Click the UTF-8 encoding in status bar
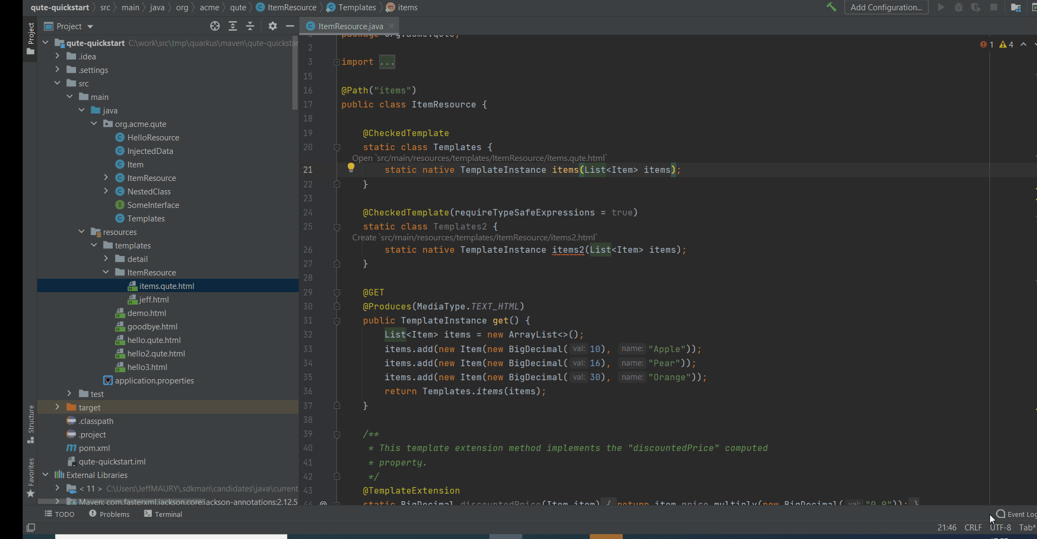The height and width of the screenshot is (539, 1037). click(x=1000, y=527)
